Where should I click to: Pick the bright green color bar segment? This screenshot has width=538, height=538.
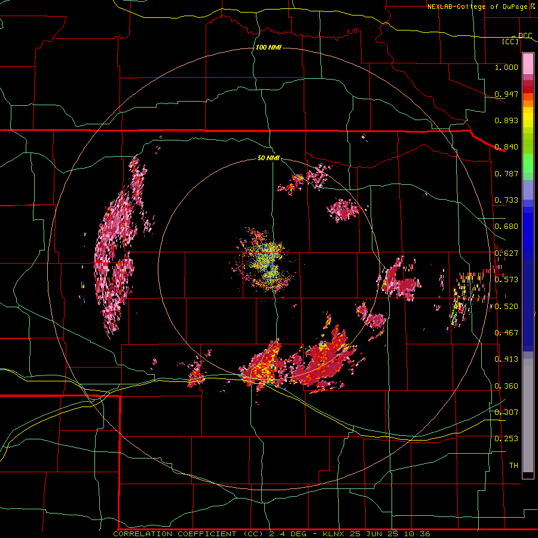click(x=528, y=163)
